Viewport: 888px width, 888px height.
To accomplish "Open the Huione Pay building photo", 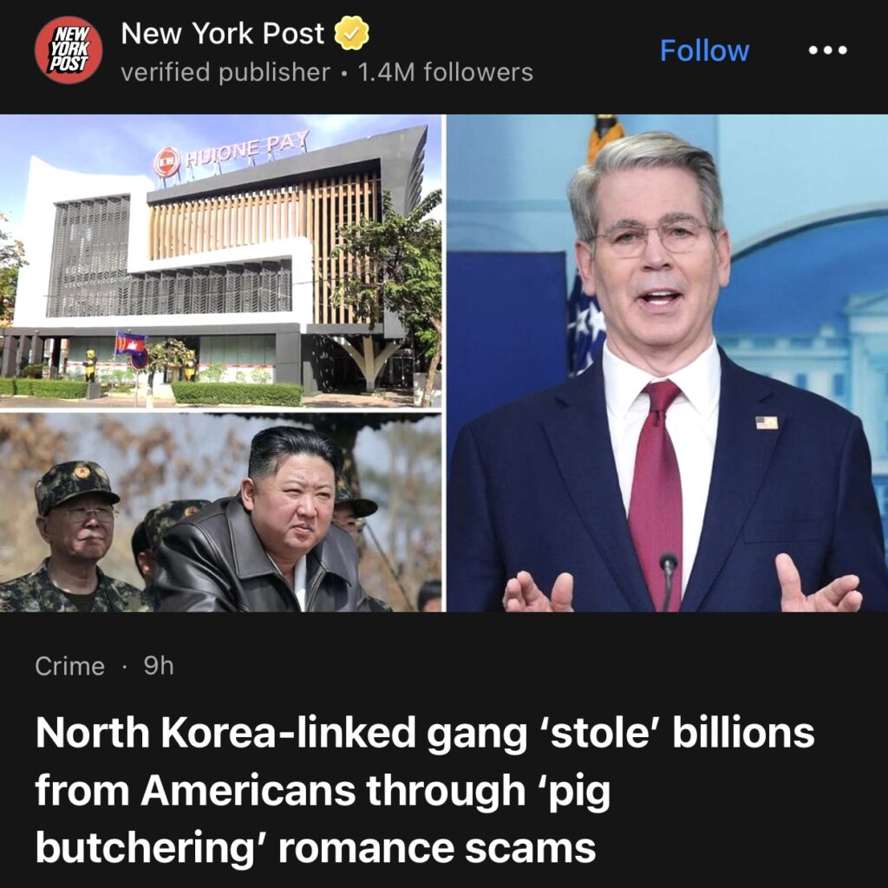I will 221,261.
